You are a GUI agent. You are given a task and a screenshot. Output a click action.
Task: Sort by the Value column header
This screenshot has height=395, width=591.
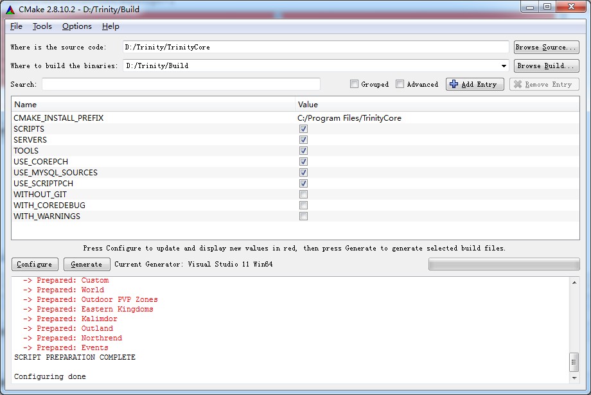tap(437, 105)
